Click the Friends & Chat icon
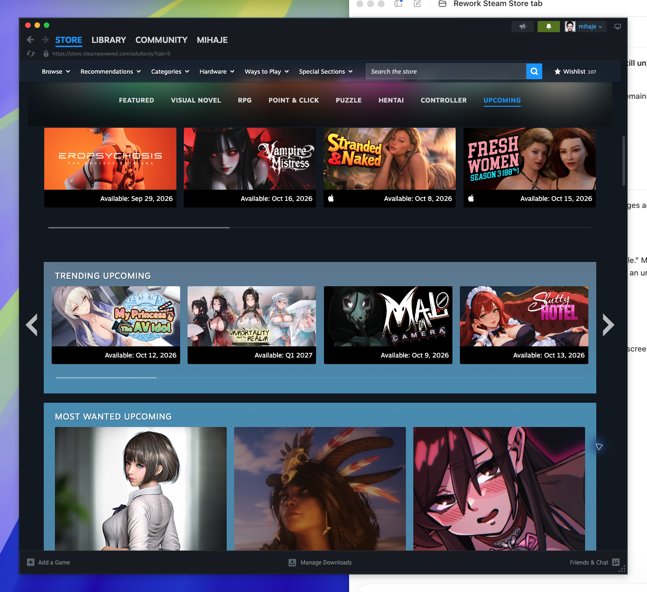Image resolution: width=647 pixels, height=592 pixels. click(616, 562)
